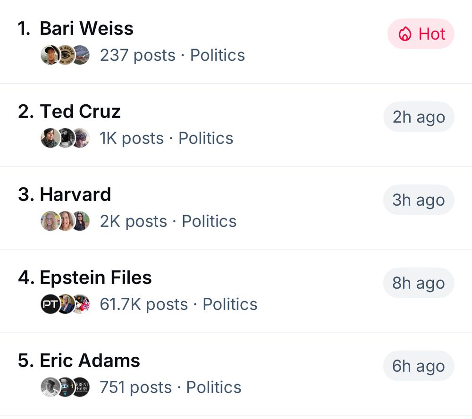
Task: Select the Eric Adams trend
Action: (90, 360)
